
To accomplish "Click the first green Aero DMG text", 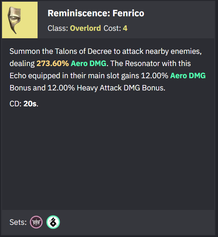I will (x=89, y=64).
